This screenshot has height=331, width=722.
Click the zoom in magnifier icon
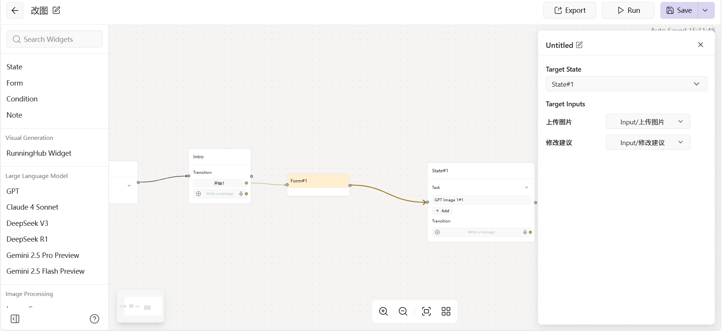(383, 311)
